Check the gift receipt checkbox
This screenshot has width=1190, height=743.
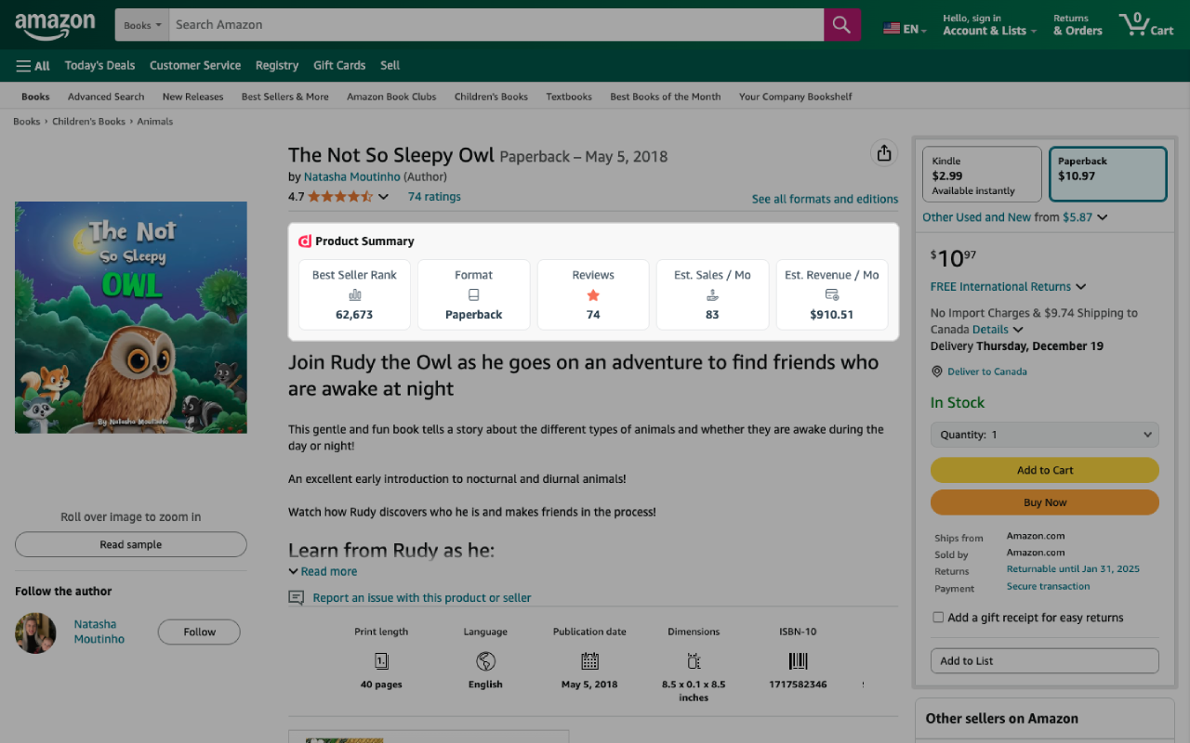(938, 618)
